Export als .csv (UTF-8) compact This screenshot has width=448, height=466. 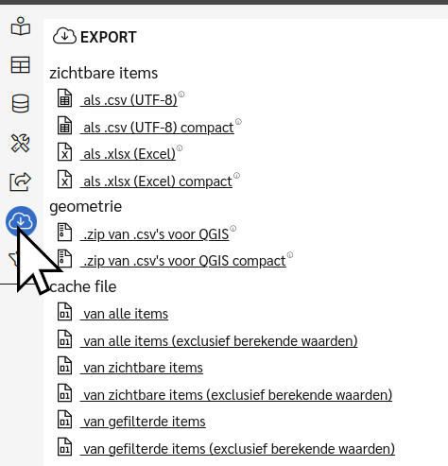pos(157,128)
